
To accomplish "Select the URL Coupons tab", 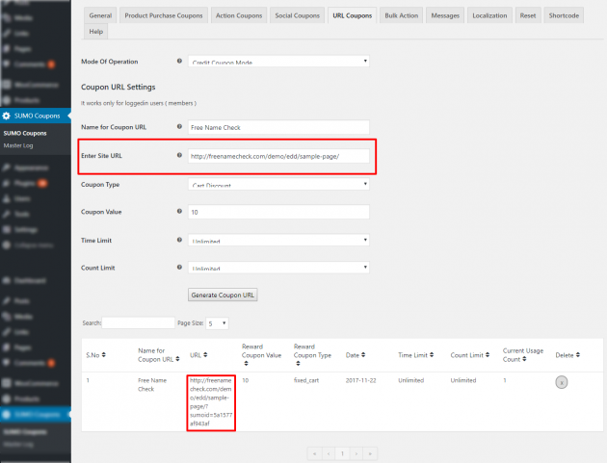I will 353,15.
